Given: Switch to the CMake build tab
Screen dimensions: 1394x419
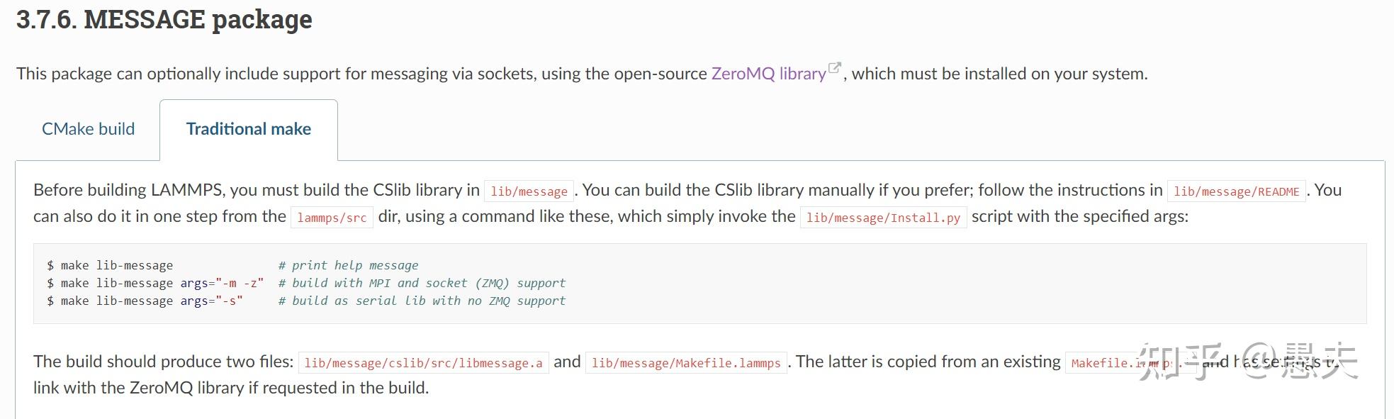Looking at the screenshot, I should pos(88,129).
